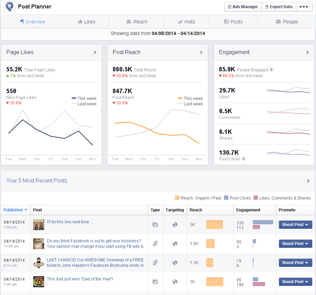Image resolution: width=316 pixels, height=295 pixels.
Task: Click the orange Reach Organic/Paid legend swatch
Action: (x=177, y=198)
